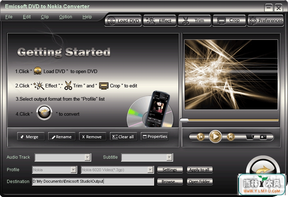288x197 pixels.
Task: Expand the Subtitle dropdown
Action: 169,157
